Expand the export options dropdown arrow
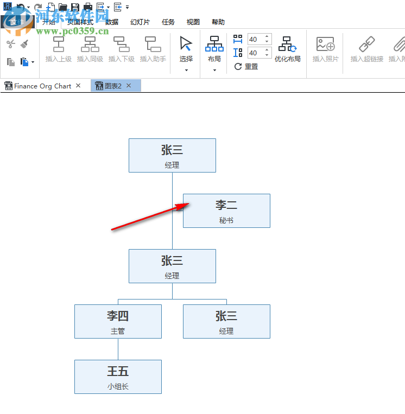The image size is (405, 414). pyautogui.click(x=109, y=8)
